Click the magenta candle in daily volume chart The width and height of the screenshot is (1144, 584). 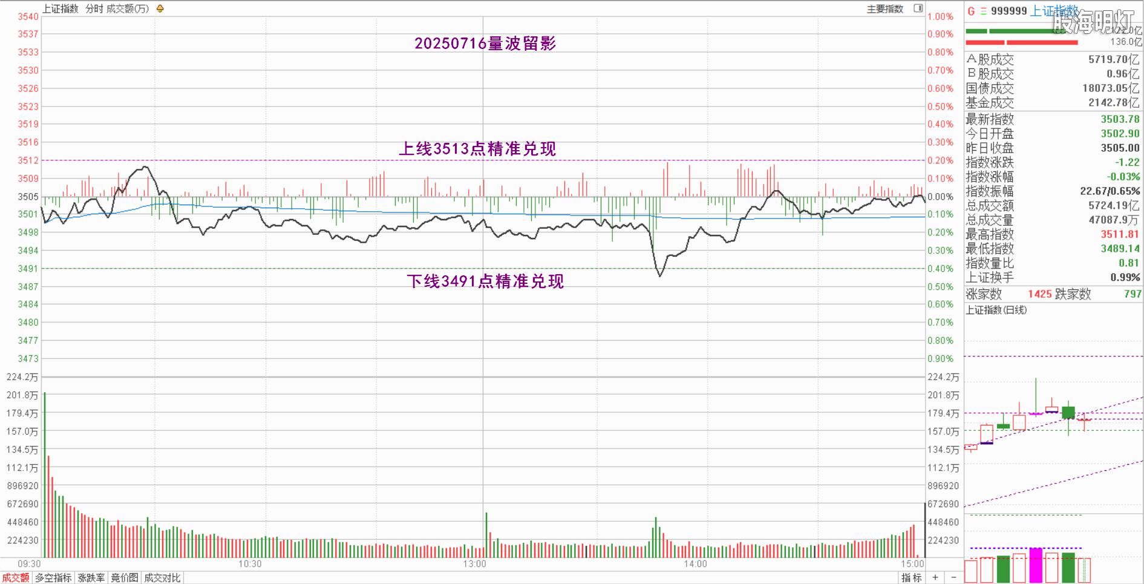[1036, 565]
